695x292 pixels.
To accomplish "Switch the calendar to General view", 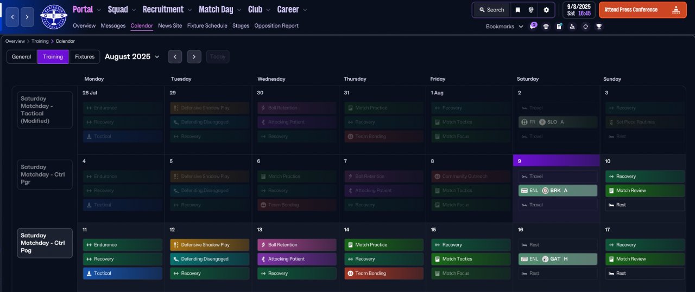I will 22,56.
